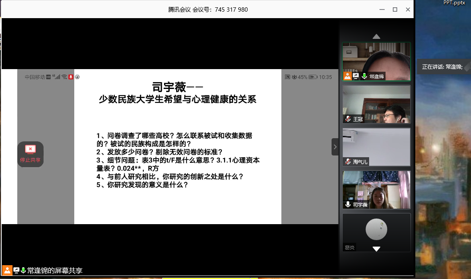Screen dimensions: 471x279
Task: Click green microphone icon on 常逢锦's video tile
Action: click(x=364, y=76)
